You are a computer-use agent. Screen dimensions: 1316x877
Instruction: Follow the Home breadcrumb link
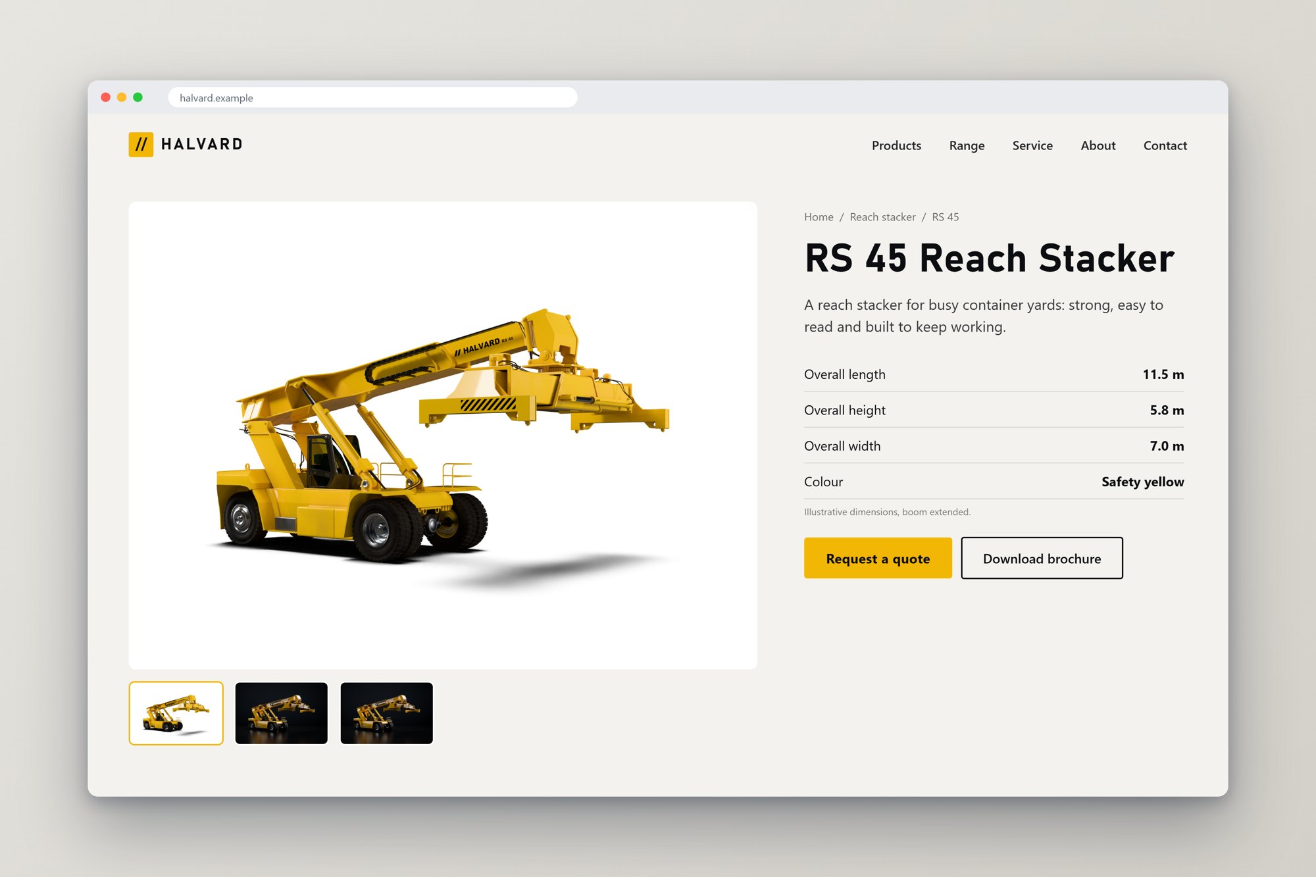click(819, 217)
